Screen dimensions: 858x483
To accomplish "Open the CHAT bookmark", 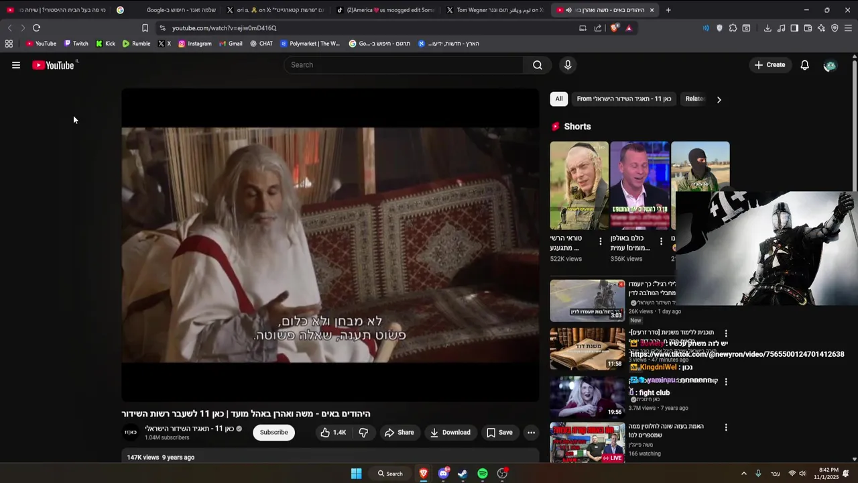I will pyautogui.click(x=261, y=44).
